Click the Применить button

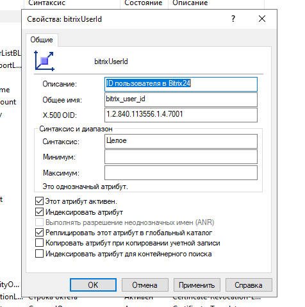click(197, 285)
